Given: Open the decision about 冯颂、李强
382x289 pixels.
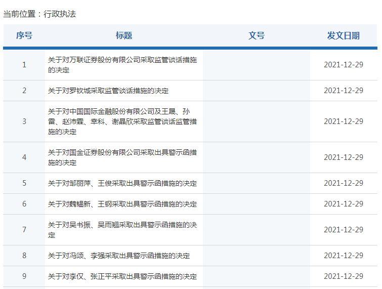Looking at the screenshot, I should tap(118, 256).
